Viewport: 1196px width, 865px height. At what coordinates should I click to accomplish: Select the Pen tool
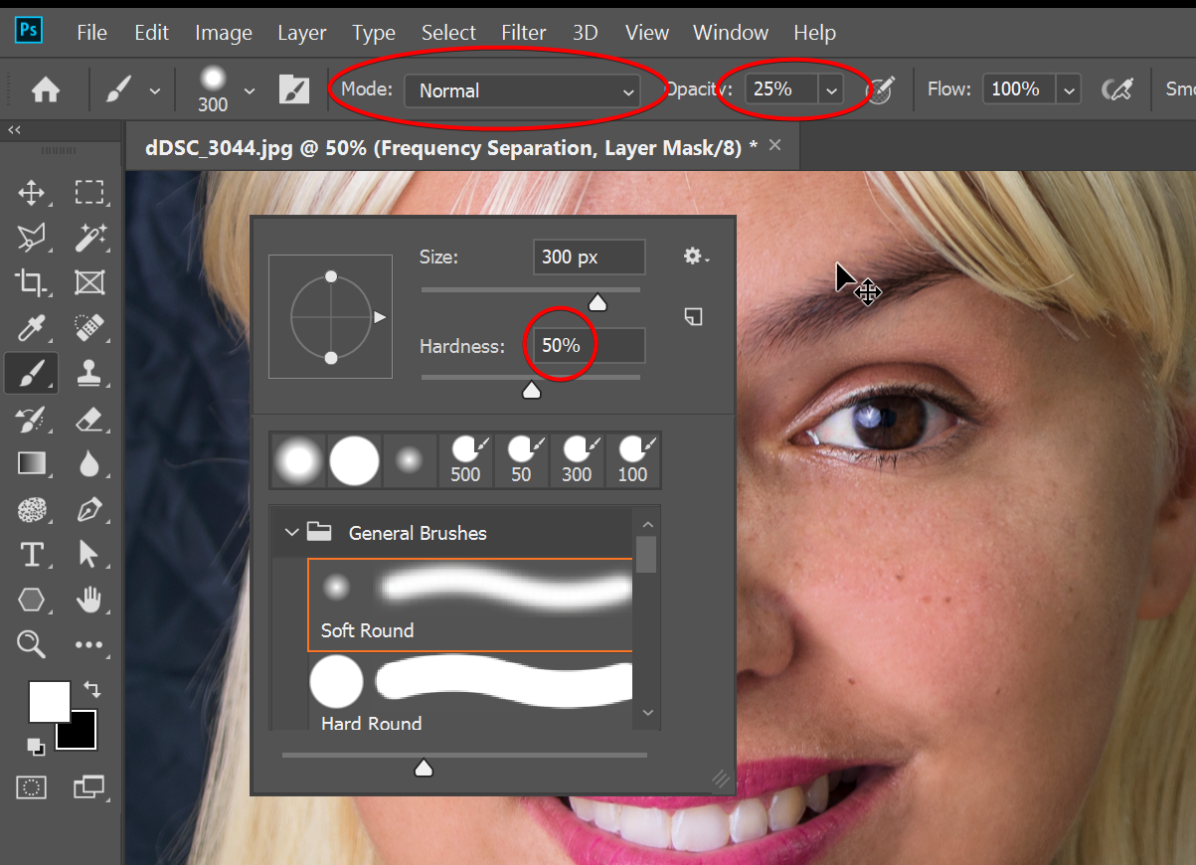pos(89,510)
